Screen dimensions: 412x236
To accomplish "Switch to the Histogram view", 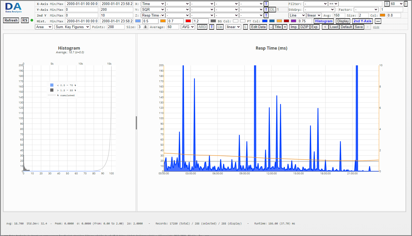I will point(324,21).
